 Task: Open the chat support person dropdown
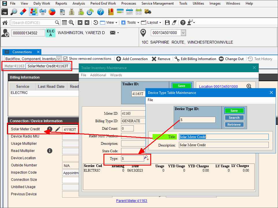click(191, 23)
